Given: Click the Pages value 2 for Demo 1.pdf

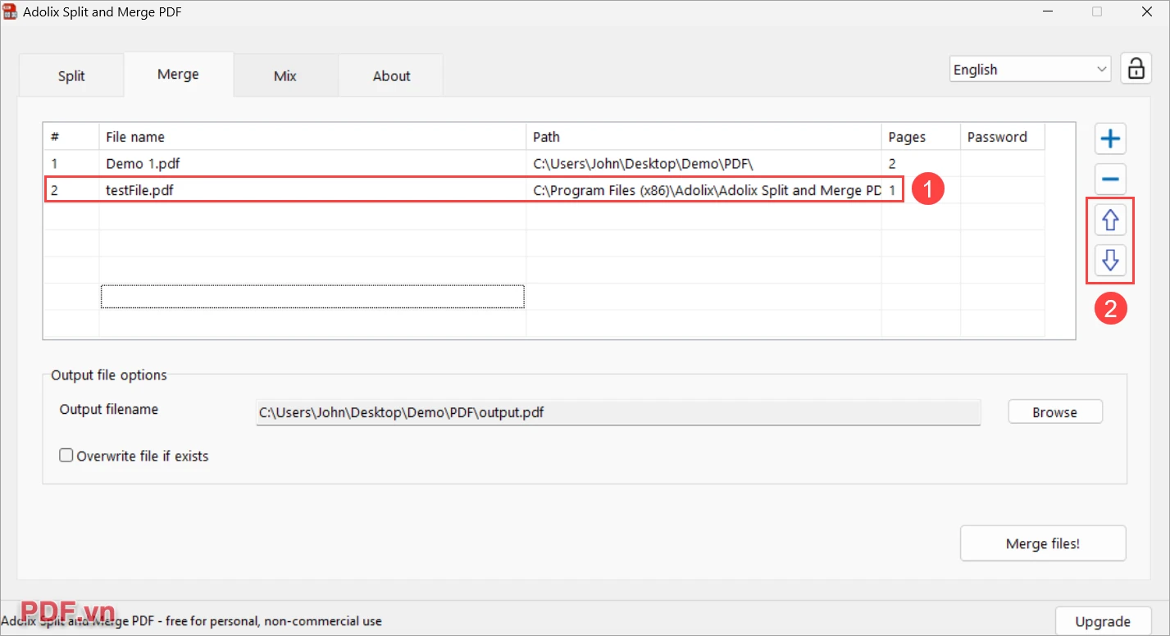Looking at the screenshot, I should (921, 164).
